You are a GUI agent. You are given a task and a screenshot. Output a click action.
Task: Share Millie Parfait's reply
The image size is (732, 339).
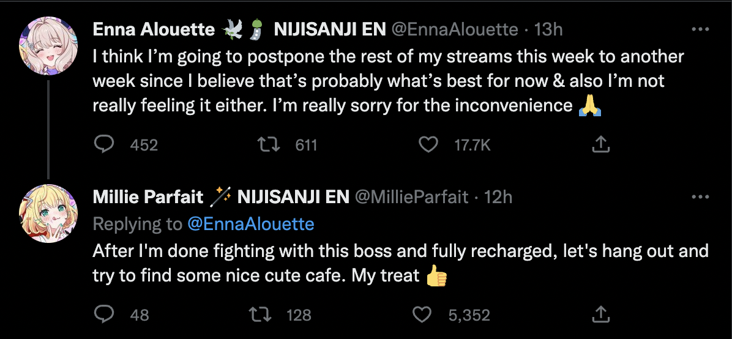coord(600,315)
